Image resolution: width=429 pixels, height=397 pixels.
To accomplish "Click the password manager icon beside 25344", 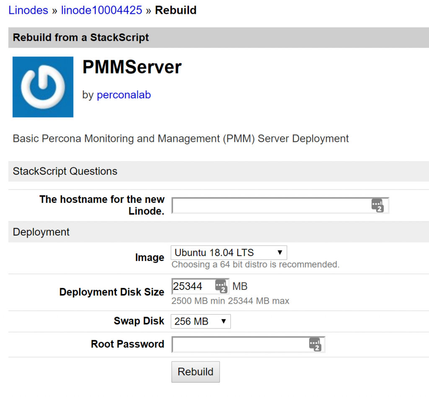I will click(x=222, y=286).
